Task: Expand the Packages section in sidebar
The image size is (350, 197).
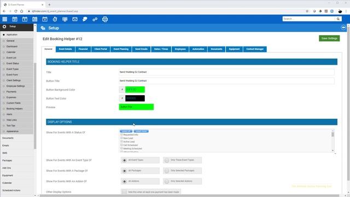Action: tap(7, 160)
